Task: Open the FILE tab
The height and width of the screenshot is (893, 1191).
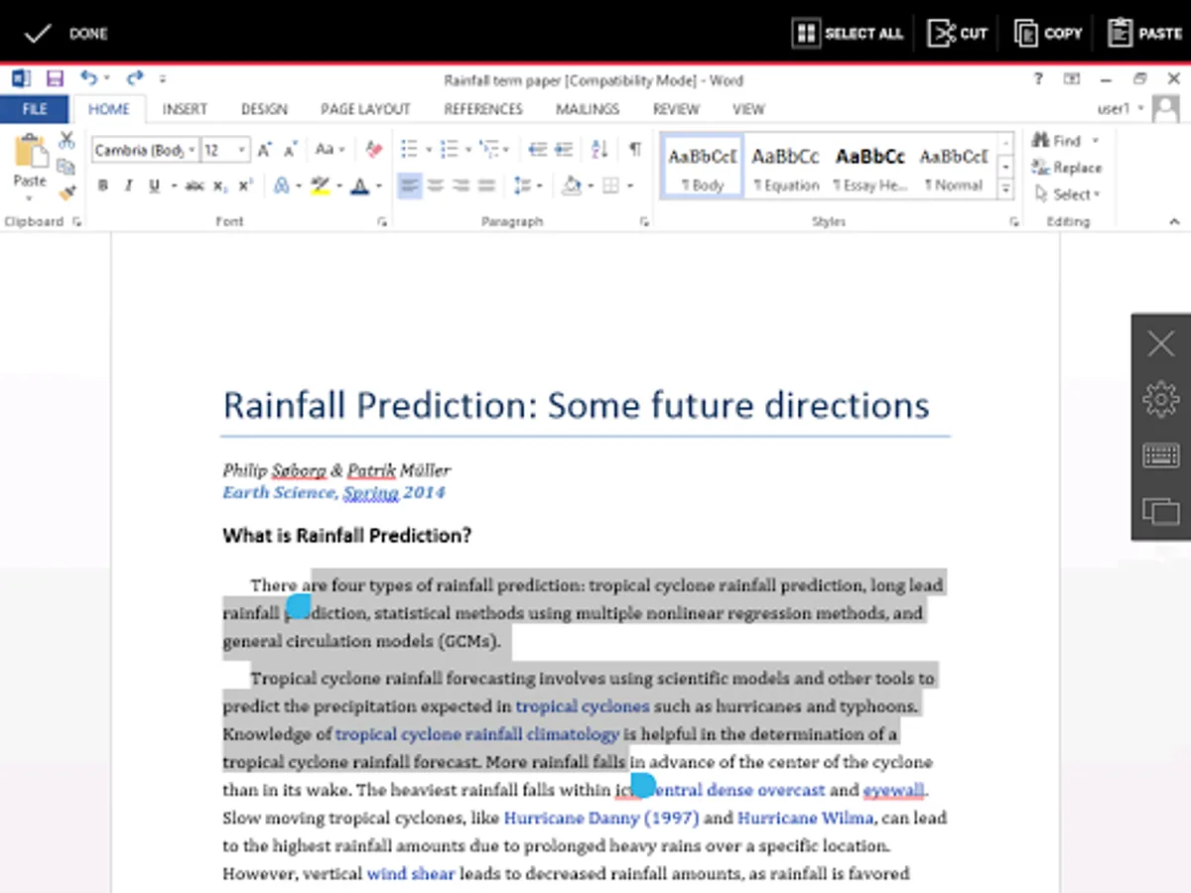Action: point(35,109)
